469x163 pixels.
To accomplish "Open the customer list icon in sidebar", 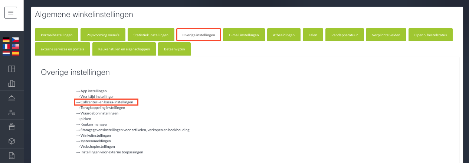I will pyautogui.click(x=12, y=112).
